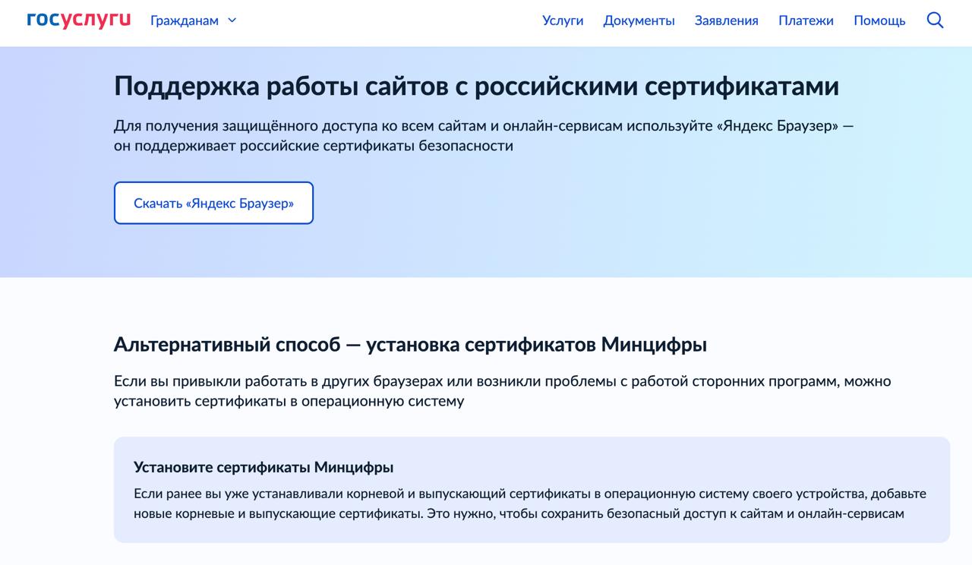
Task: Click the Установите сертификаты Минцифры notice title
Action: pyautogui.click(x=264, y=467)
